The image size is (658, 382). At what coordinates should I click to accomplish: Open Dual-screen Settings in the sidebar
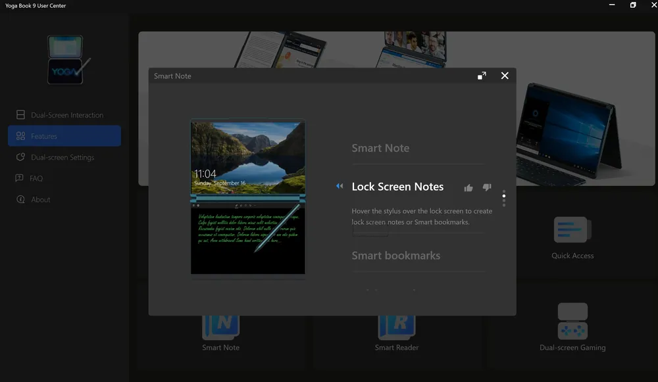64,157
